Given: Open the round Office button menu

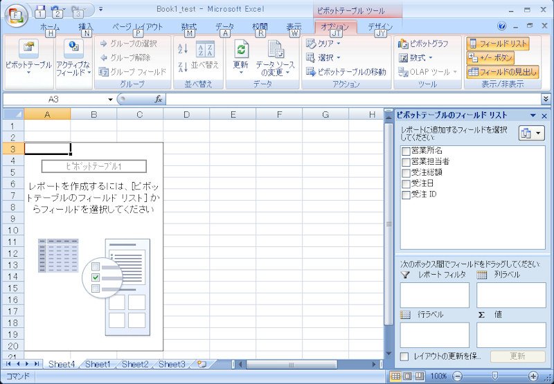Looking at the screenshot, I should pyautogui.click(x=16, y=15).
